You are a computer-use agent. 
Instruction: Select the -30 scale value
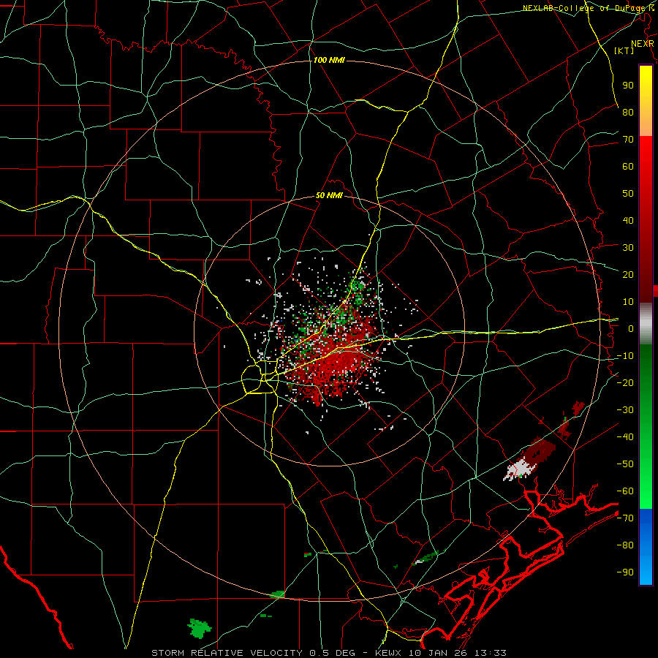(x=625, y=410)
